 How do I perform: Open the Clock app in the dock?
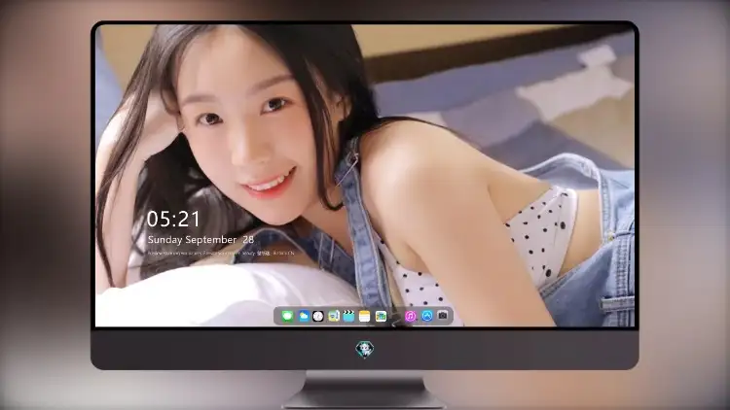click(x=318, y=317)
